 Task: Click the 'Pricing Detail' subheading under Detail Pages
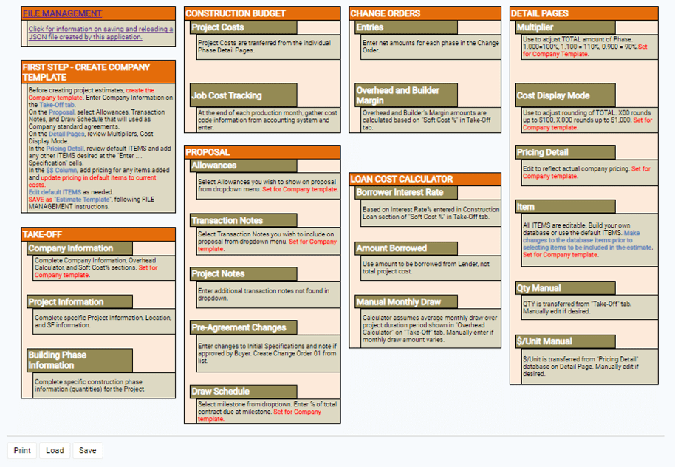tap(566, 152)
